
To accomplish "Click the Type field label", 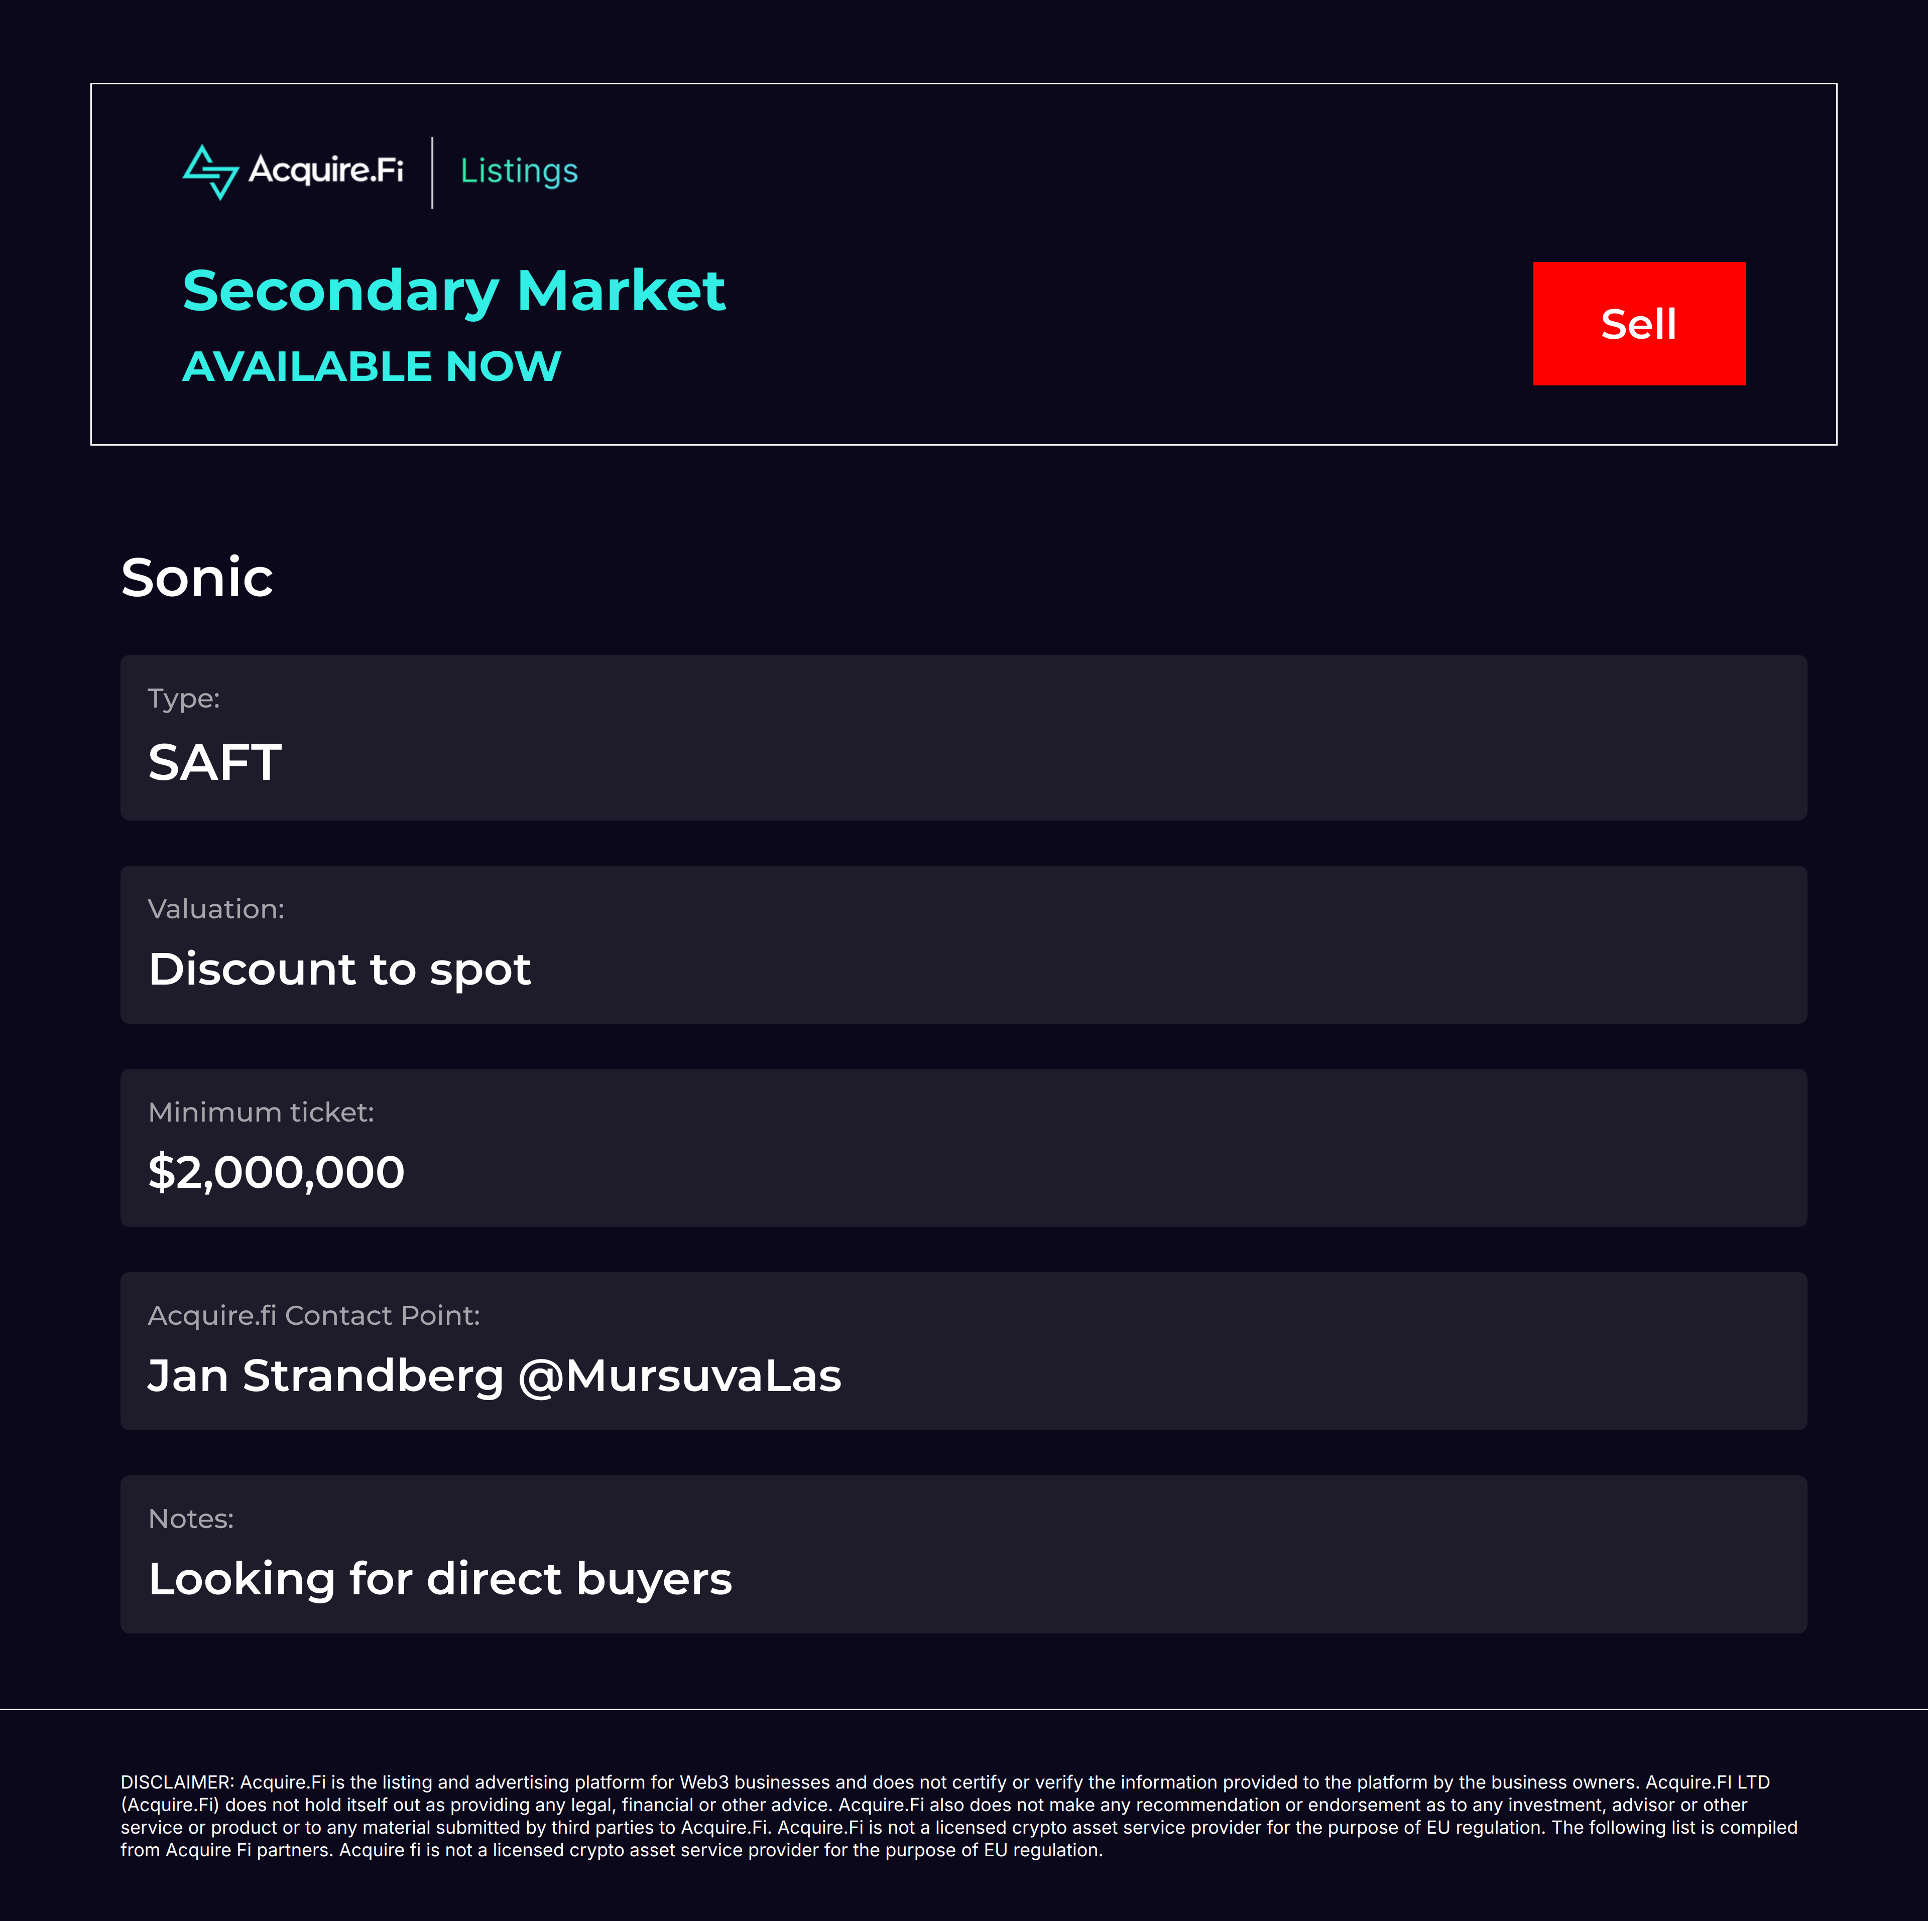I will point(184,698).
